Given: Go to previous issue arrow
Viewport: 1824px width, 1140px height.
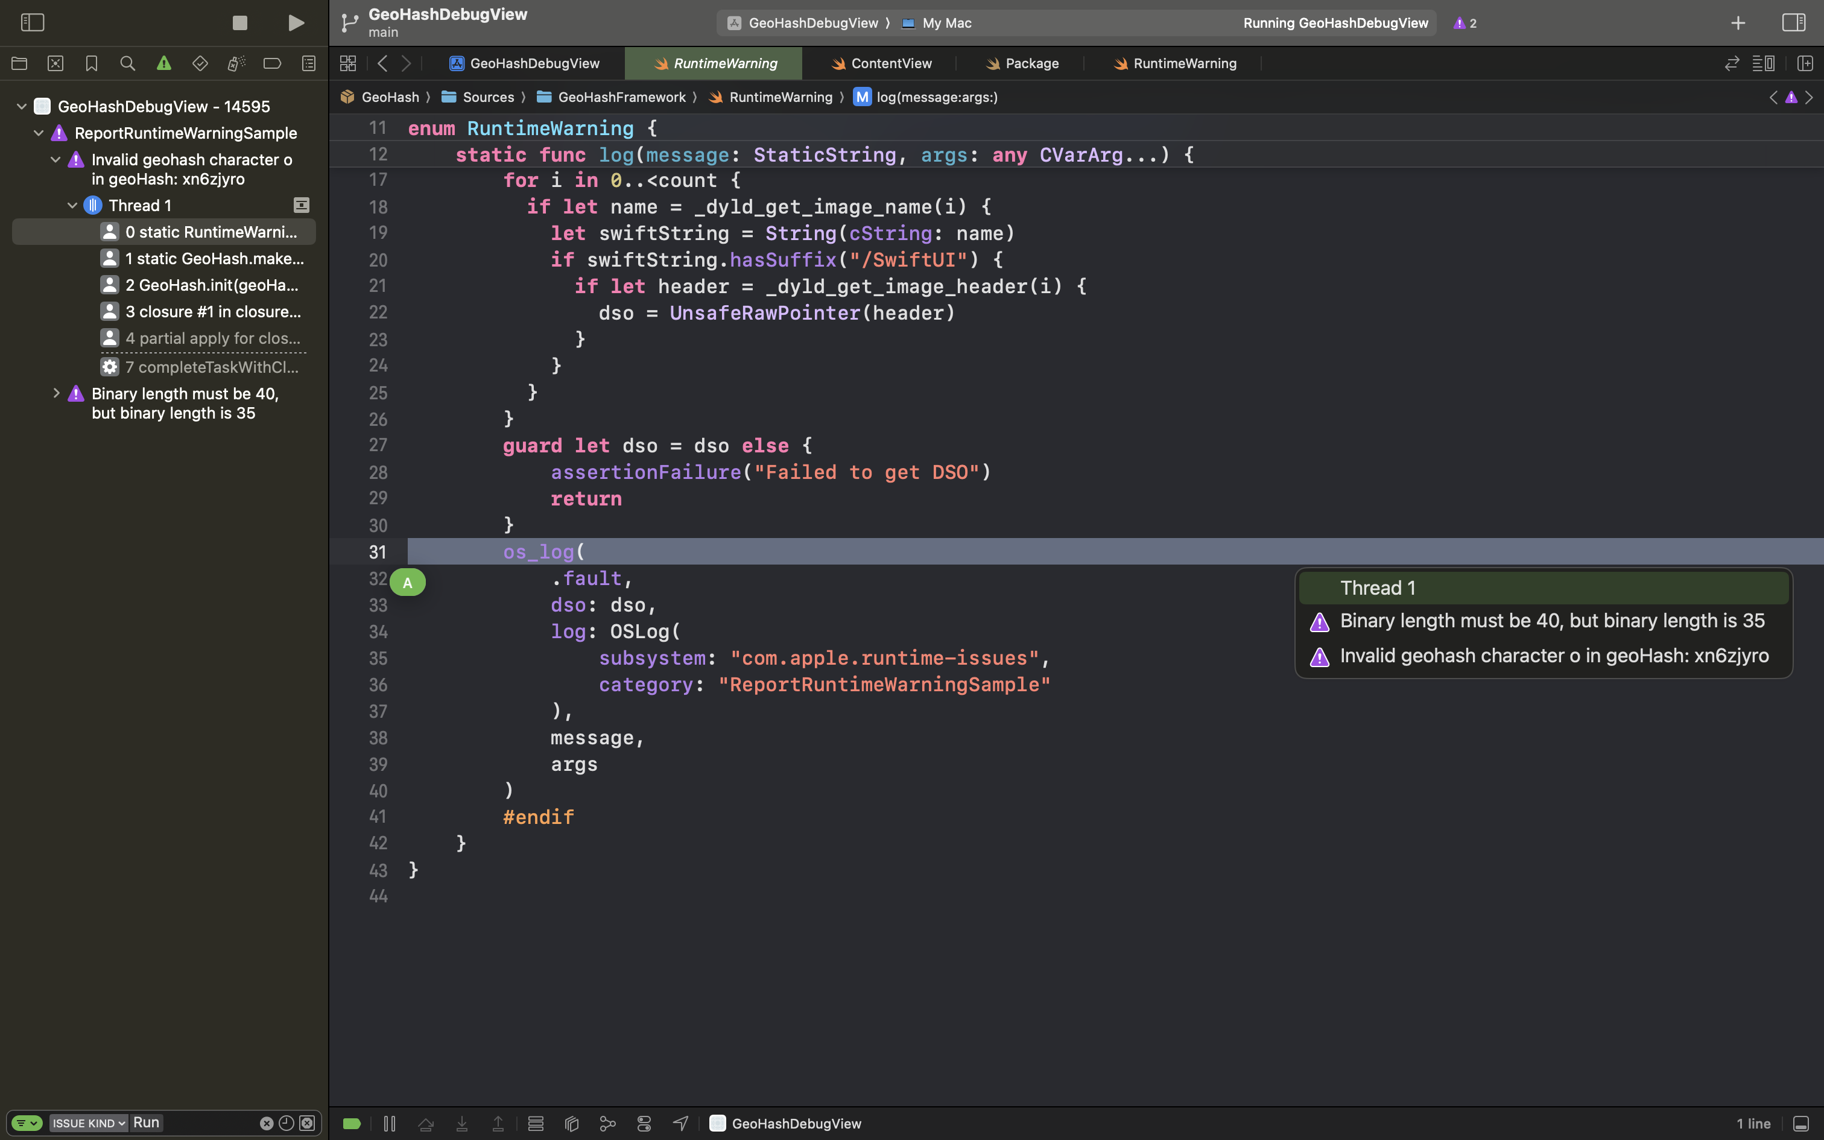Looking at the screenshot, I should coord(1773,97).
